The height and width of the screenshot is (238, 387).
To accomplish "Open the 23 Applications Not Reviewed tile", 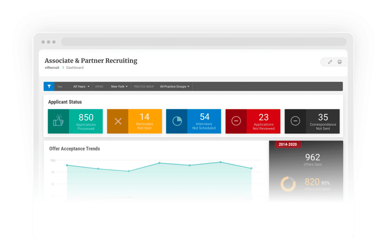I will 253,121.
